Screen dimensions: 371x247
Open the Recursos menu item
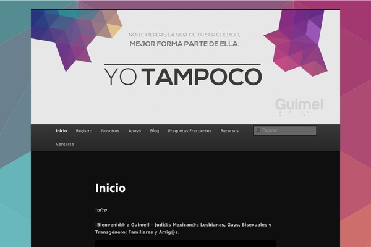[229, 131]
